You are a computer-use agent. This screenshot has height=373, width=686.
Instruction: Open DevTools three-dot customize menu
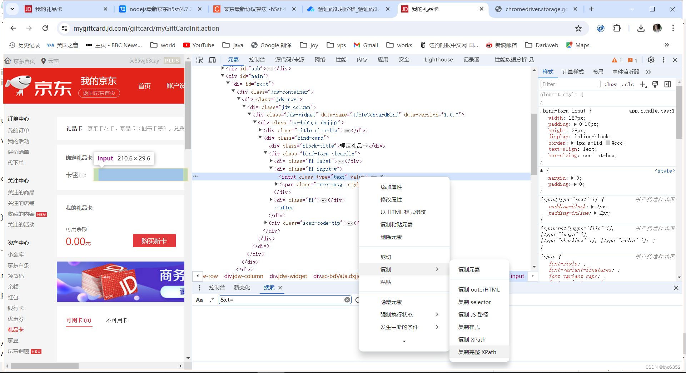point(663,60)
